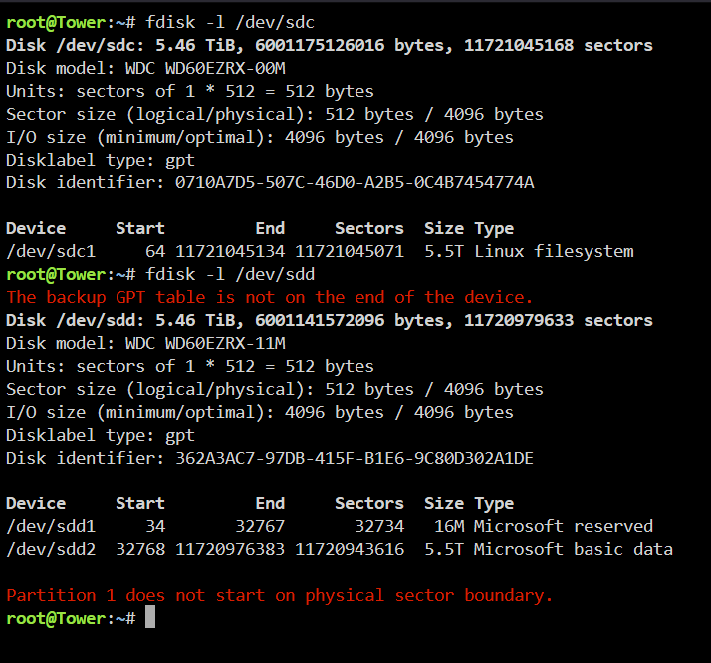Click the 'Sectors' column header of sdc table

click(369, 229)
